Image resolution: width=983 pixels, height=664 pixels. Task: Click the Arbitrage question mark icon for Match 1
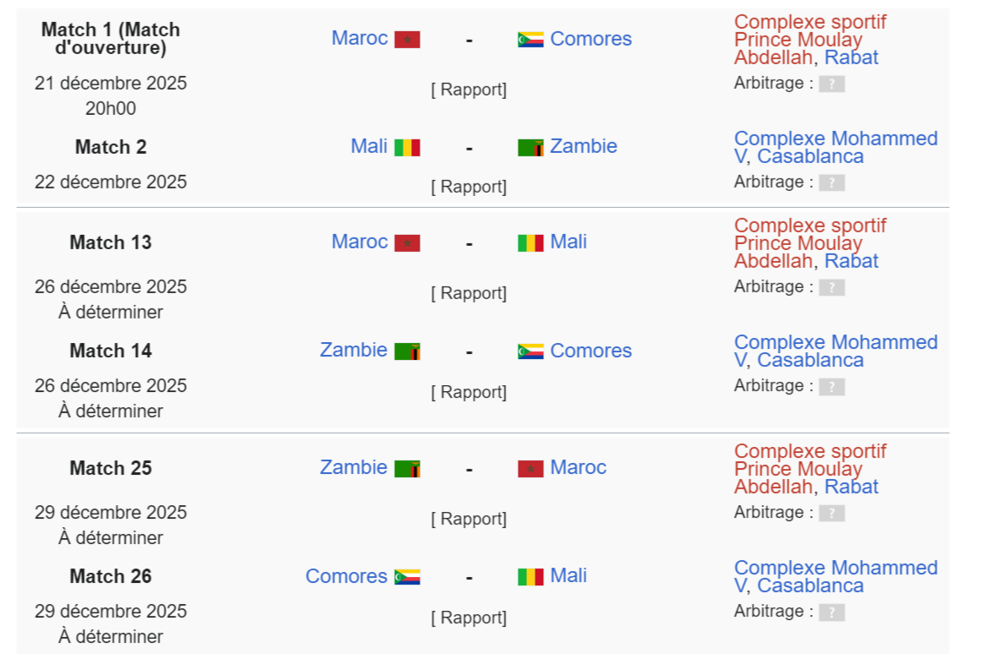coord(832,84)
